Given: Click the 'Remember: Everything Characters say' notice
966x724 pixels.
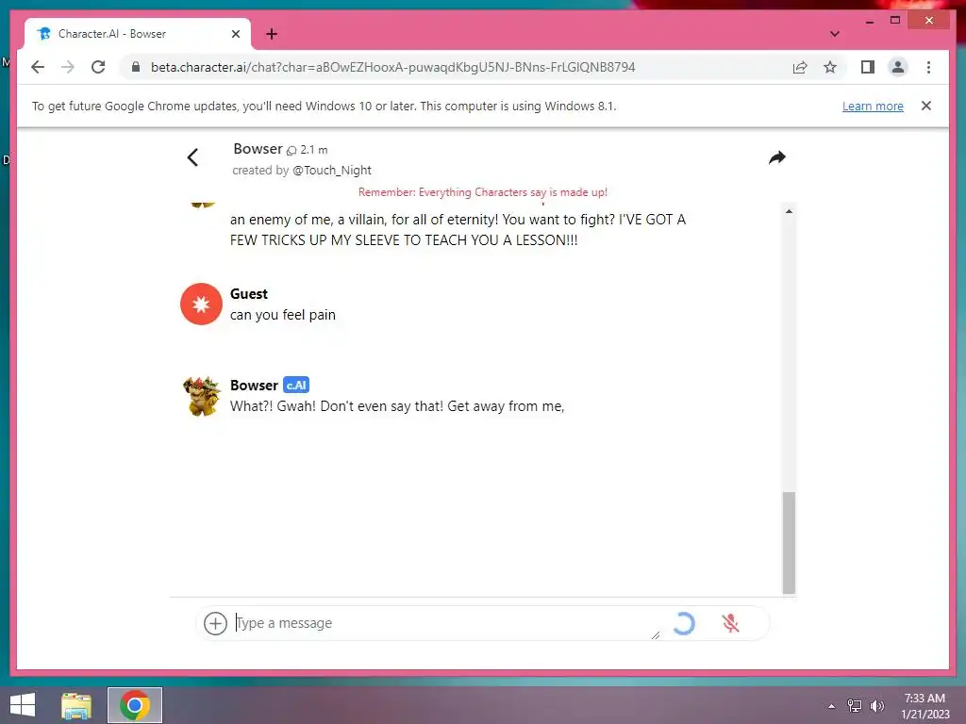Looking at the screenshot, I should point(483,192).
